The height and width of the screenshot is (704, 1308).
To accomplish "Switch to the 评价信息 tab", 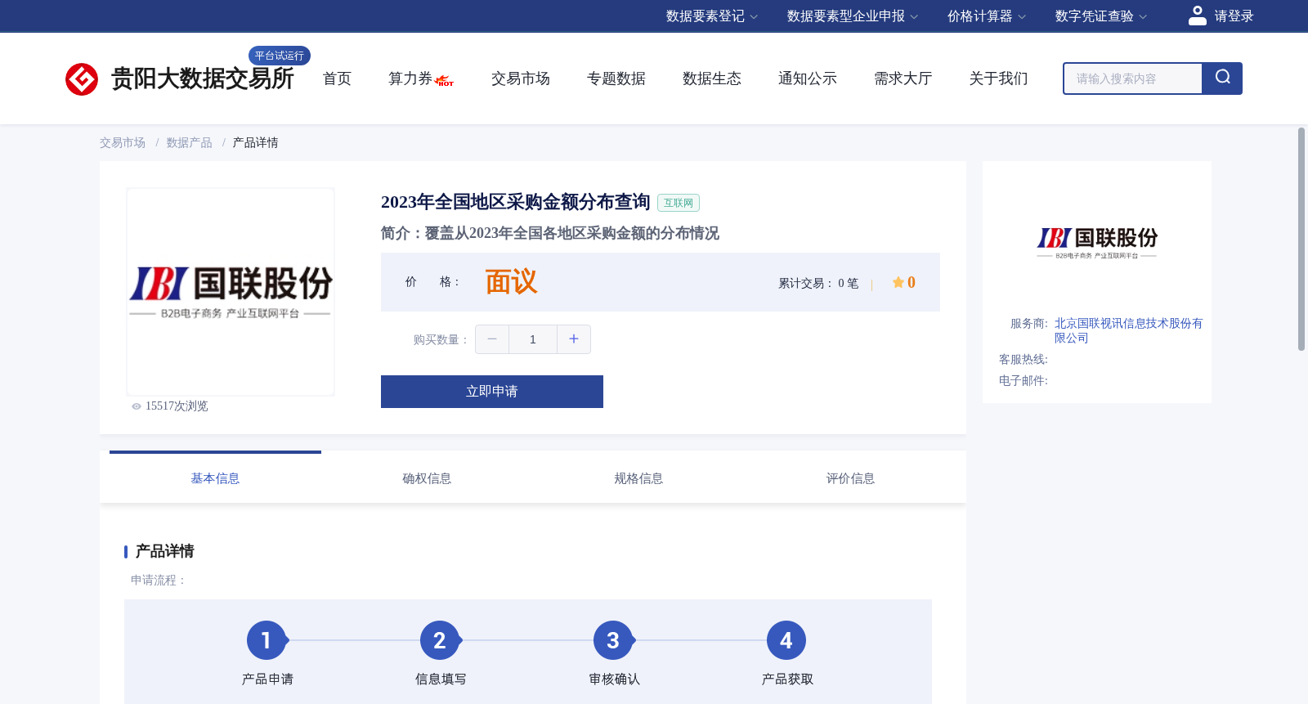I will 850,478.
